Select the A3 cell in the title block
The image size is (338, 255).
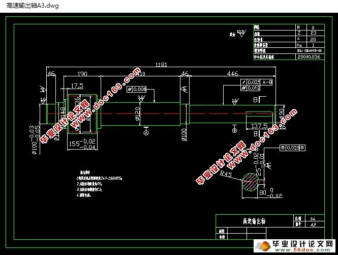coord(313,224)
